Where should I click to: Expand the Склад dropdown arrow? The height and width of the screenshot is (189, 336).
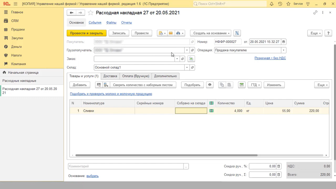[187, 67]
